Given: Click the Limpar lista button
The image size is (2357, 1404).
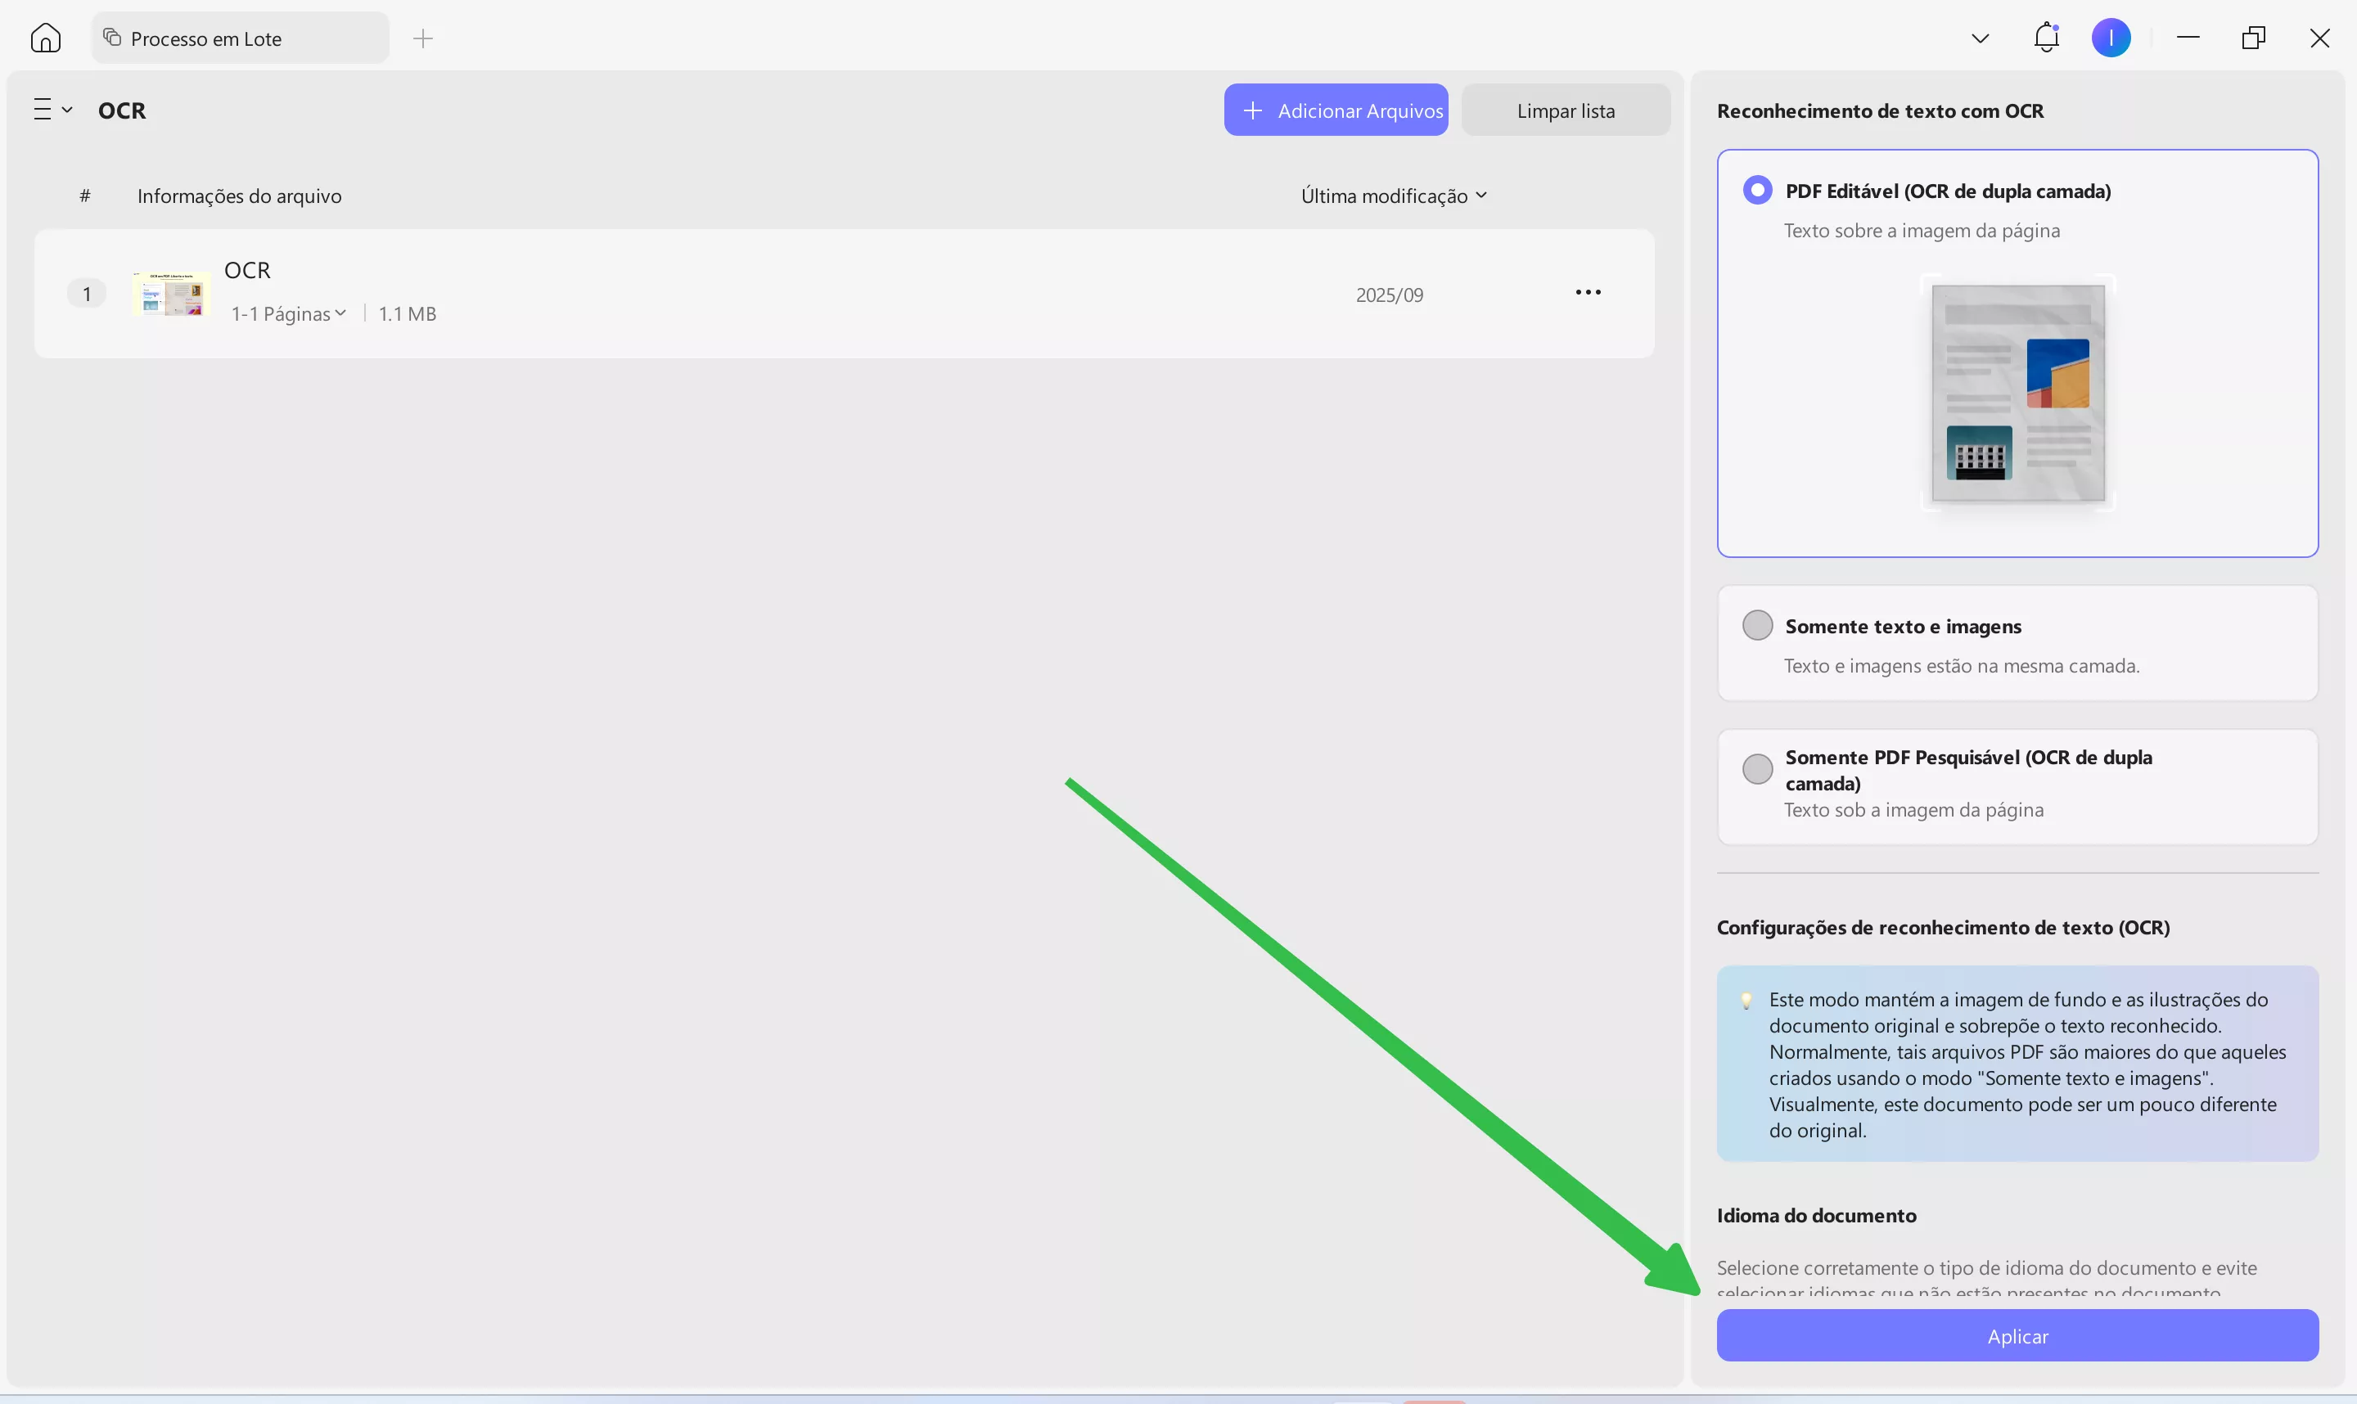Looking at the screenshot, I should (1565, 110).
